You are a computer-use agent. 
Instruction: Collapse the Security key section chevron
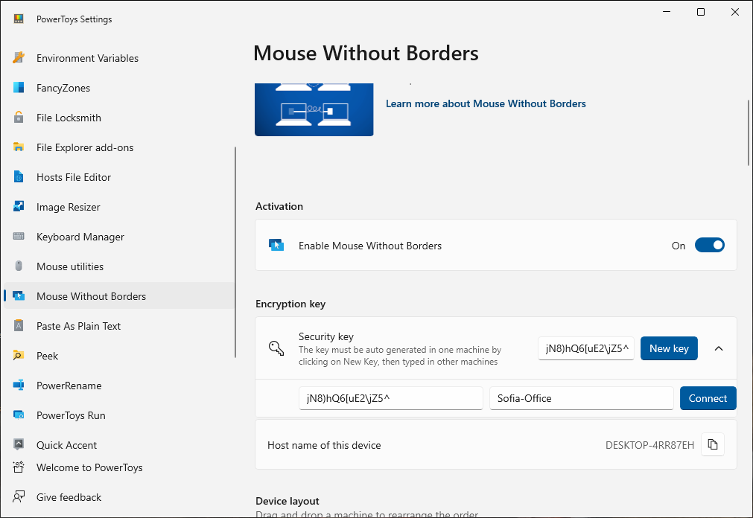tap(718, 348)
